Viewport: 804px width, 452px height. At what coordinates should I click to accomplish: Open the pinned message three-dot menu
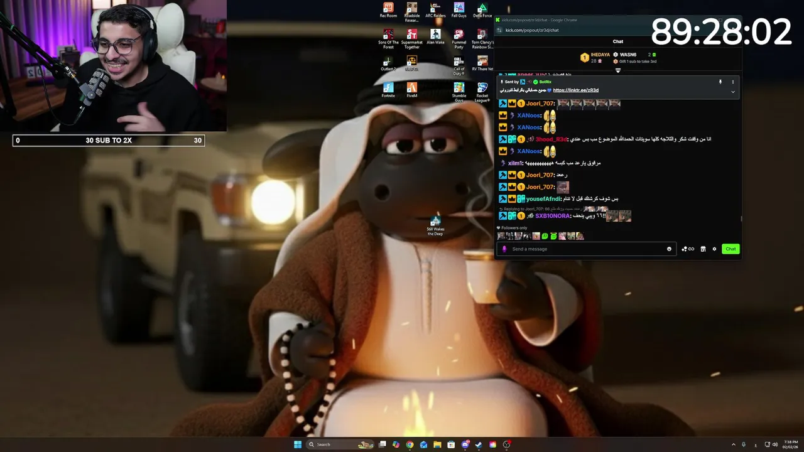tap(732, 82)
